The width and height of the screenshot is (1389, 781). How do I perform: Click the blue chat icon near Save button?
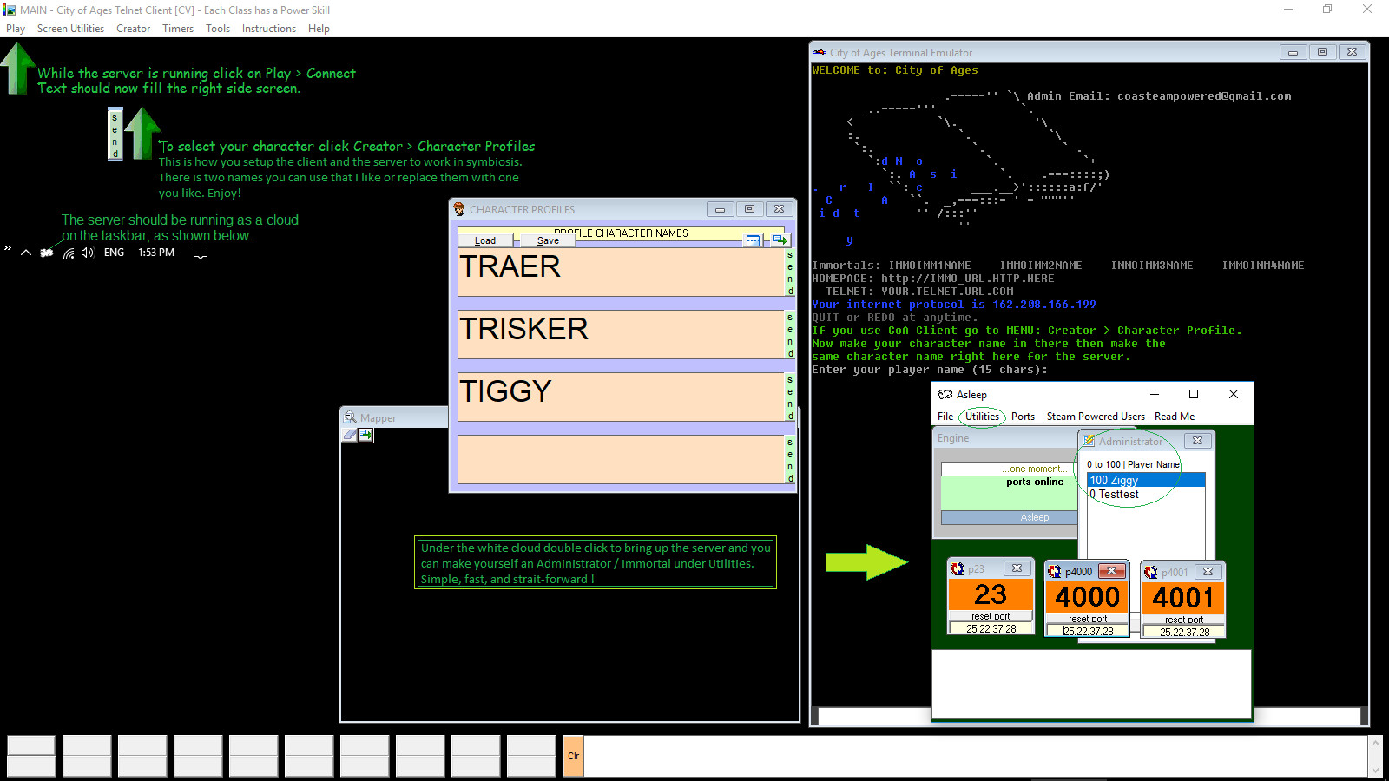click(752, 240)
